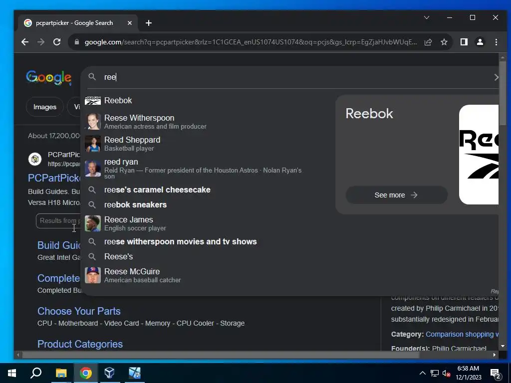
Task: Open the Product Categories link
Action: 80,344
